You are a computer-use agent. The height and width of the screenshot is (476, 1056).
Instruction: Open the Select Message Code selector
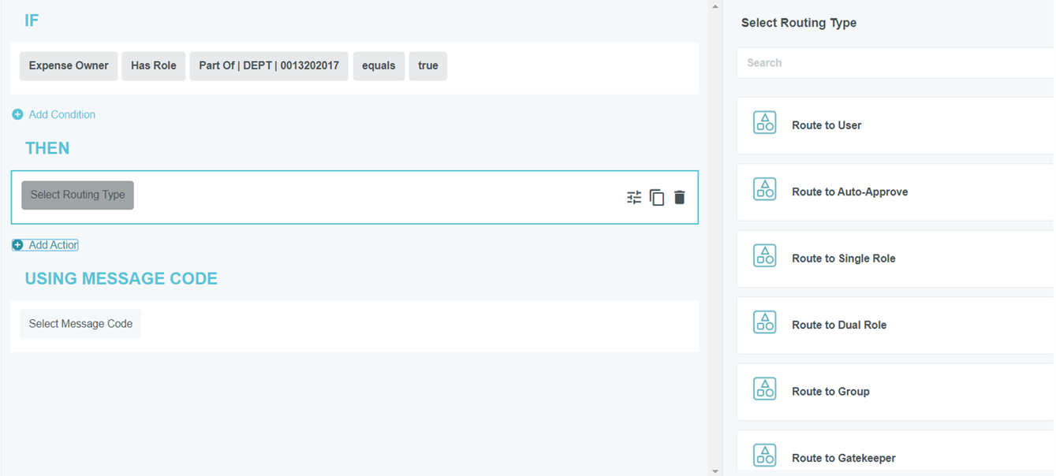80,324
